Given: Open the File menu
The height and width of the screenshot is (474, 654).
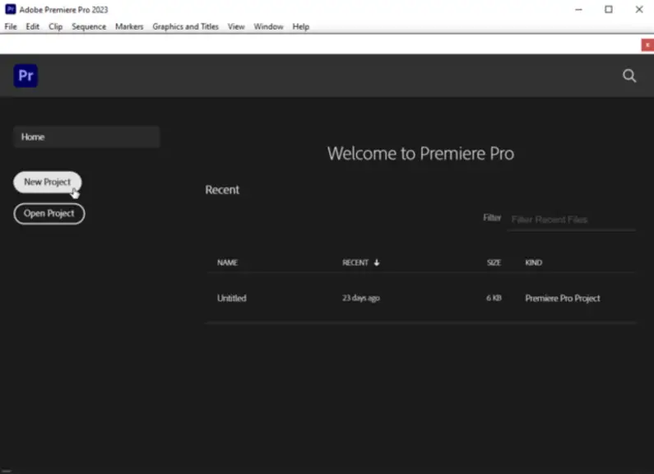Looking at the screenshot, I should point(11,26).
